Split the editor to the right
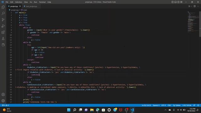This screenshot has width=201, height=113. 195,6
